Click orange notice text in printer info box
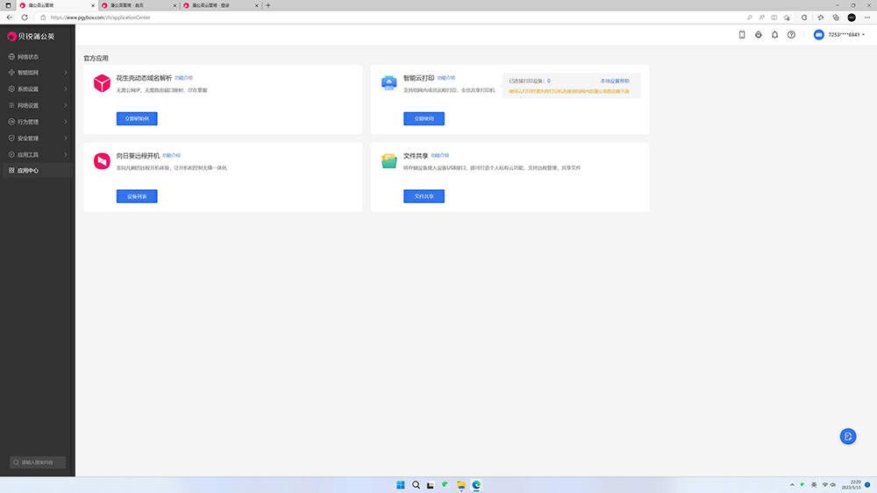Screen dimensions: 877x493 tap(568, 91)
